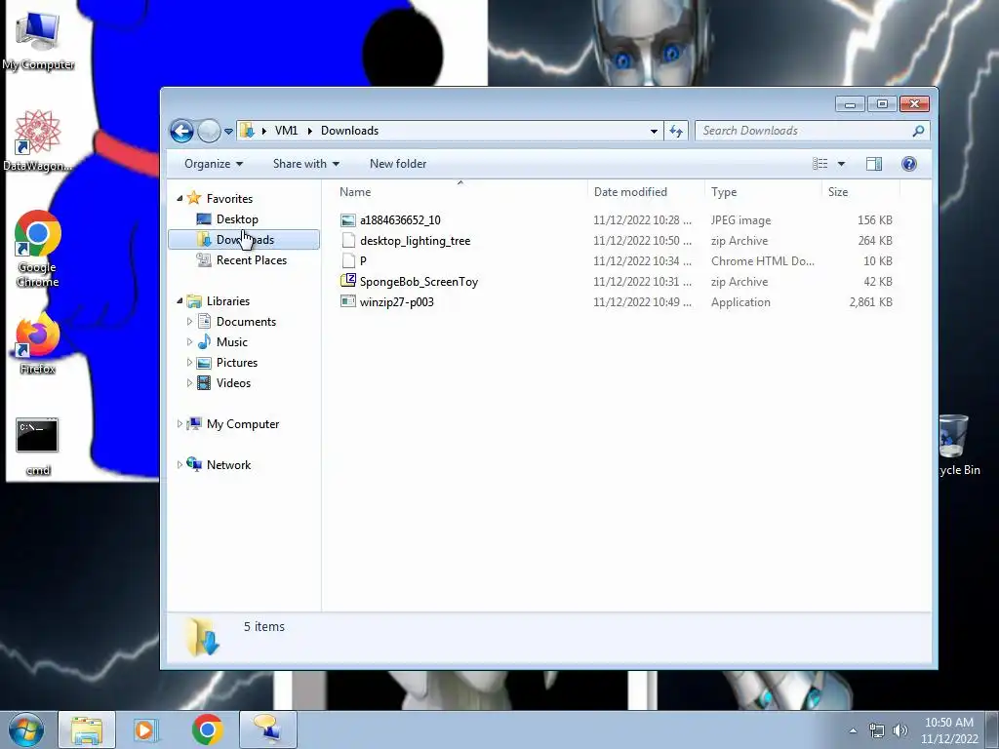This screenshot has height=749, width=999.
Task: Open Windows Media Player from taskbar
Action: point(146,729)
